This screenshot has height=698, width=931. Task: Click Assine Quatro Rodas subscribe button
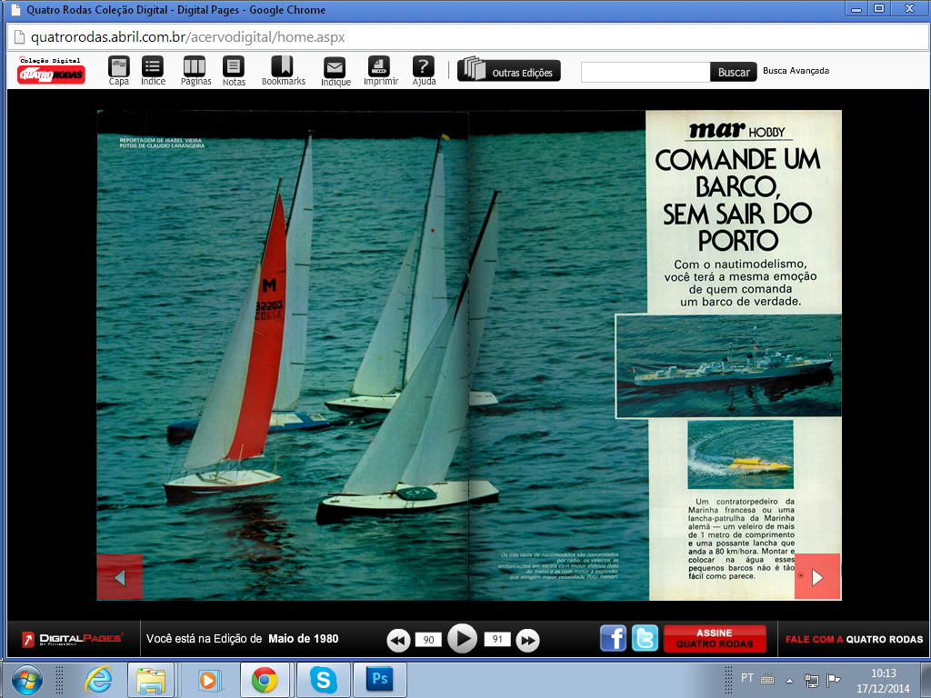(x=714, y=639)
